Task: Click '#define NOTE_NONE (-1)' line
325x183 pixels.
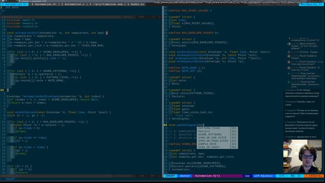Action: [187, 68]
